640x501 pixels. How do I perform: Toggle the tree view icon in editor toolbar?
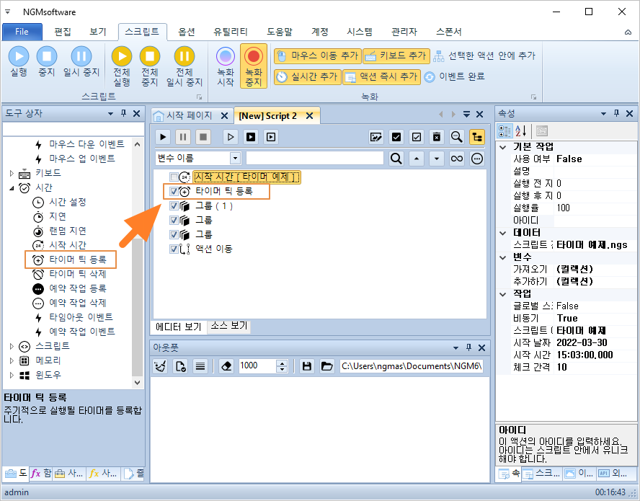point(476,137)
